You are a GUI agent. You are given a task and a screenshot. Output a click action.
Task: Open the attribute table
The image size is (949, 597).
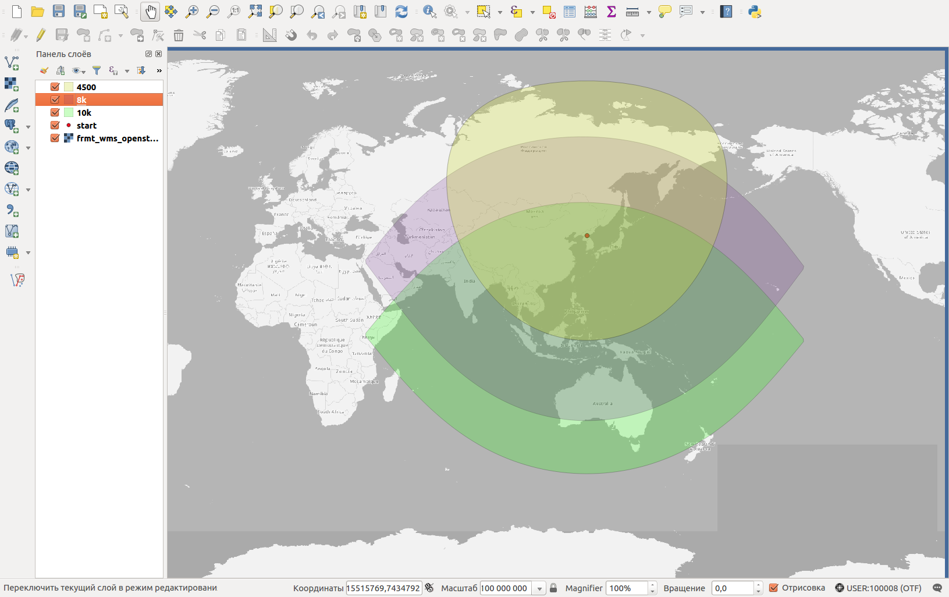coord(570,12)
